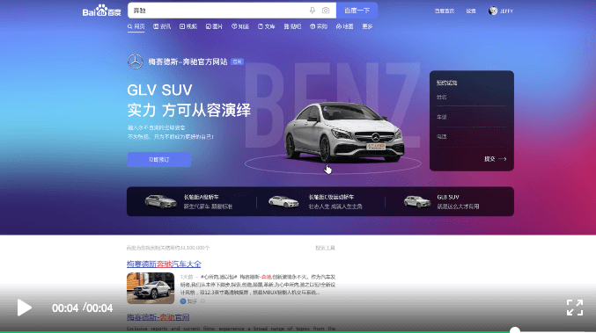Screen dimensions: 596x333
Task: Click the 长轴距C级运动轿车 car thumbnail
Action: [x=283, y=201]
